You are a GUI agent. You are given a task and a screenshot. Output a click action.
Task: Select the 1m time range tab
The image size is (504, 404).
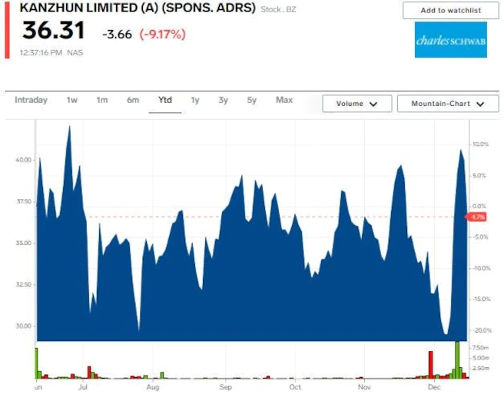pos(102,100)
